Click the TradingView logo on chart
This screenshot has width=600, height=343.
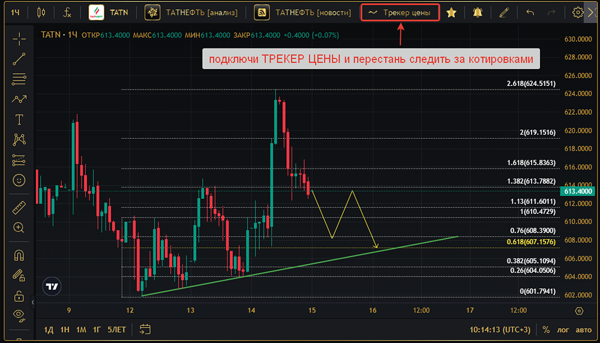point(52,287)
